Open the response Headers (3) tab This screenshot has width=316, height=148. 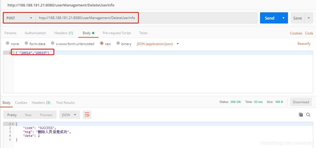[41, 102]
